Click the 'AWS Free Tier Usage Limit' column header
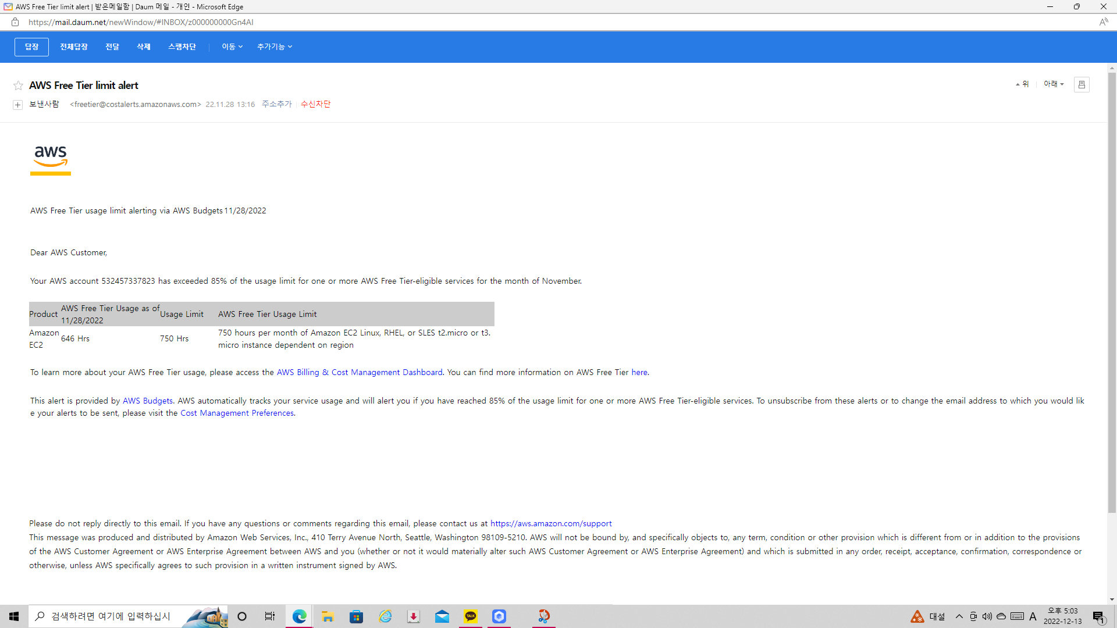This screenshot has width=1117, height=628. click(268, 314)
